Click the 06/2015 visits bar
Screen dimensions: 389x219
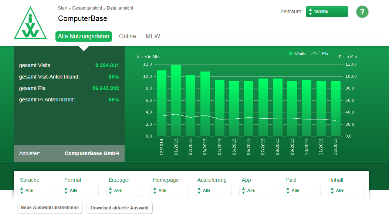248,109
